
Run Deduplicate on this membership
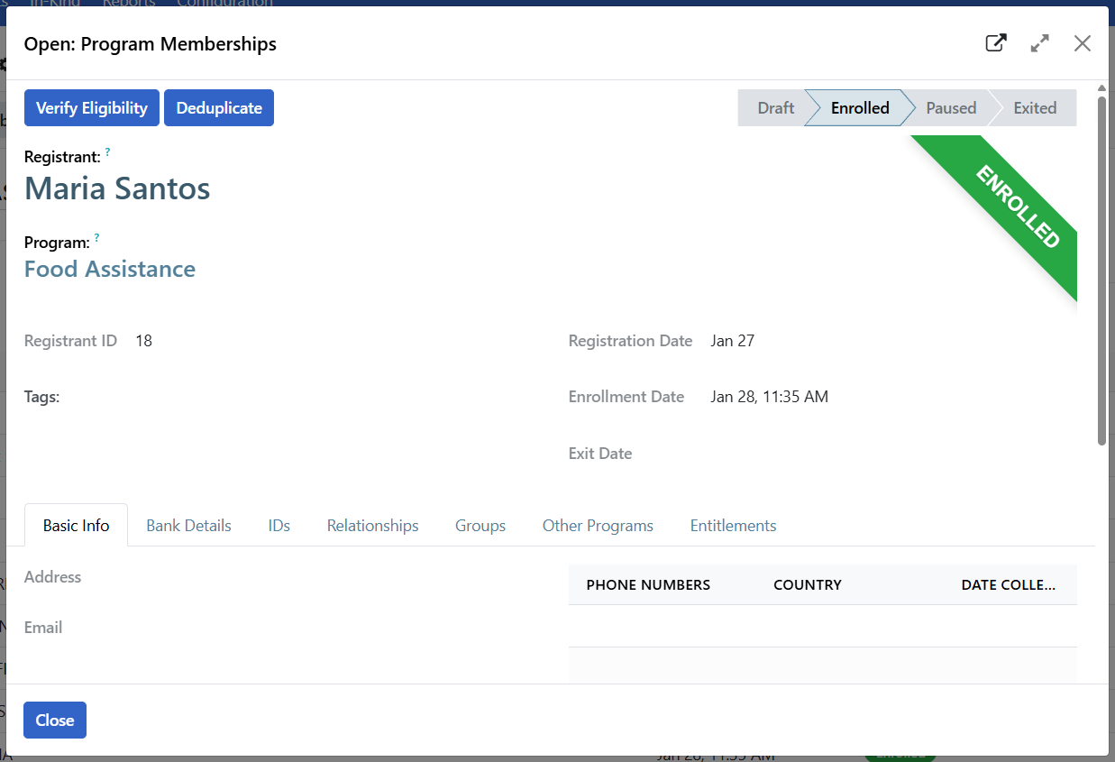coord(219,108)
